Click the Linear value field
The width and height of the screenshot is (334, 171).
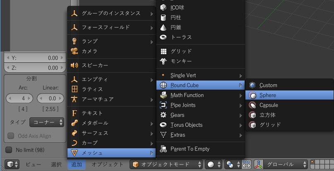[x=50, y=98]
